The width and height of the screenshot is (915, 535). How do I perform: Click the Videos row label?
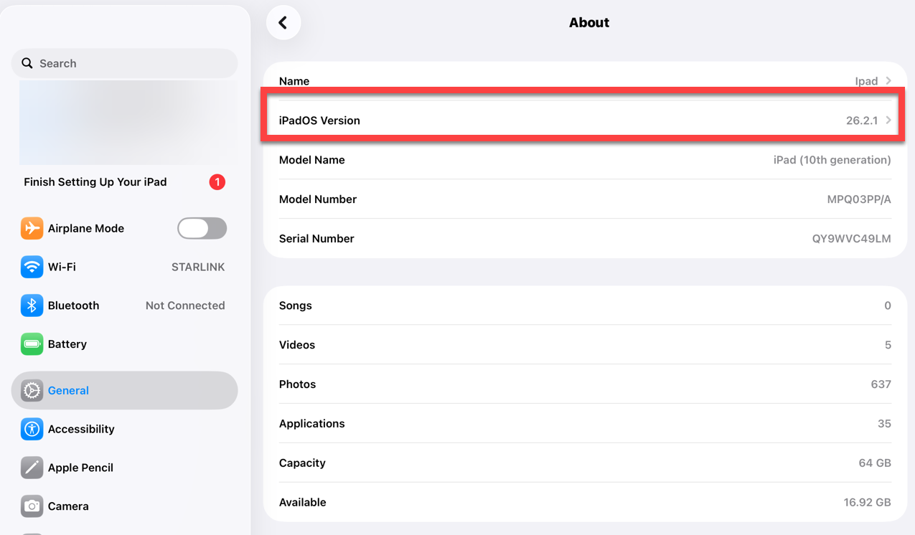click(297, 345)
